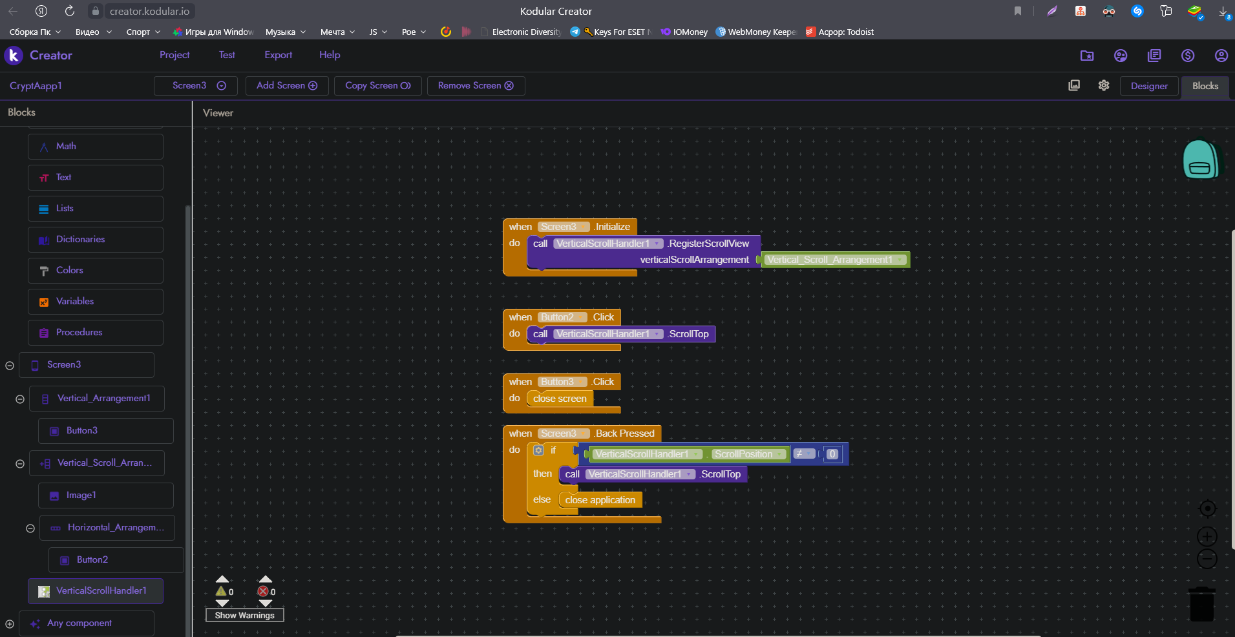Collapse the Vertical_Arrangement1 tree node
The height and width of the screenshot is (637, 1235).
[20, 399]
